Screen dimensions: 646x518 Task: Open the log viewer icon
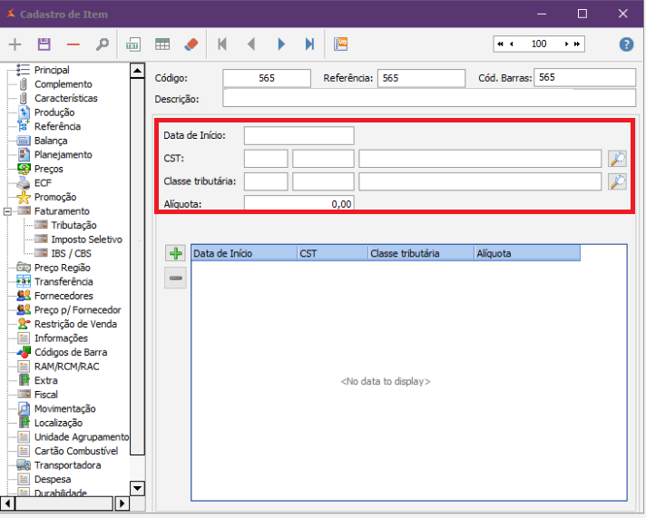341,44
